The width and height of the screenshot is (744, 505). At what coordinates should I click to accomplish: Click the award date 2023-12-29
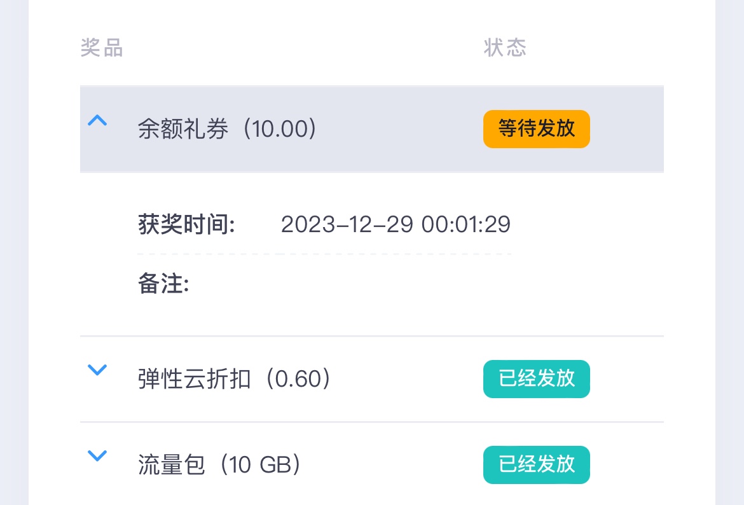pos(347,225)
